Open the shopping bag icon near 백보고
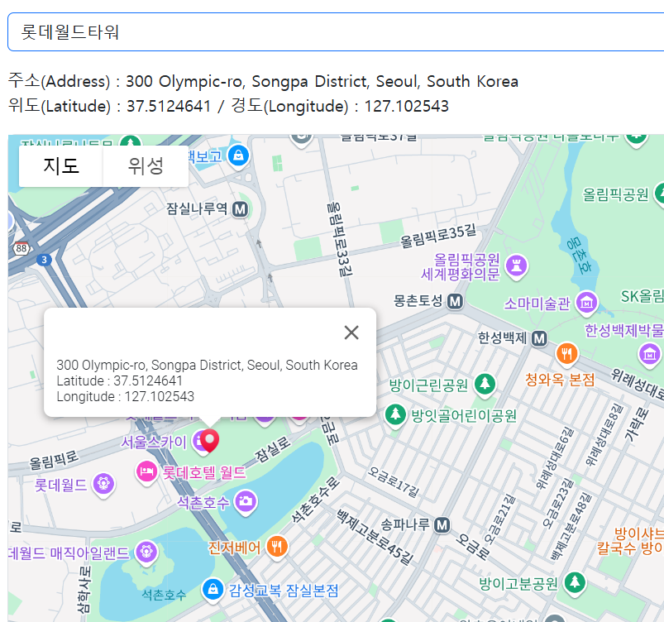 (238, 156)
